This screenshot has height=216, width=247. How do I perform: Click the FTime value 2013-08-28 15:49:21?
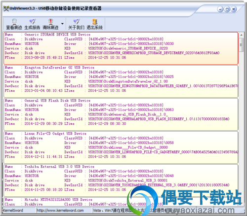pyautogui.click(x=43, y=58)
